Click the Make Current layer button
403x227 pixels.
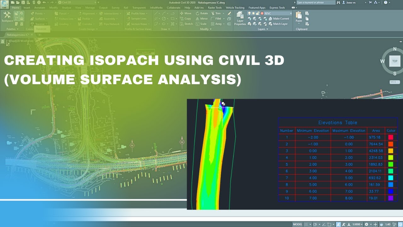279,19
